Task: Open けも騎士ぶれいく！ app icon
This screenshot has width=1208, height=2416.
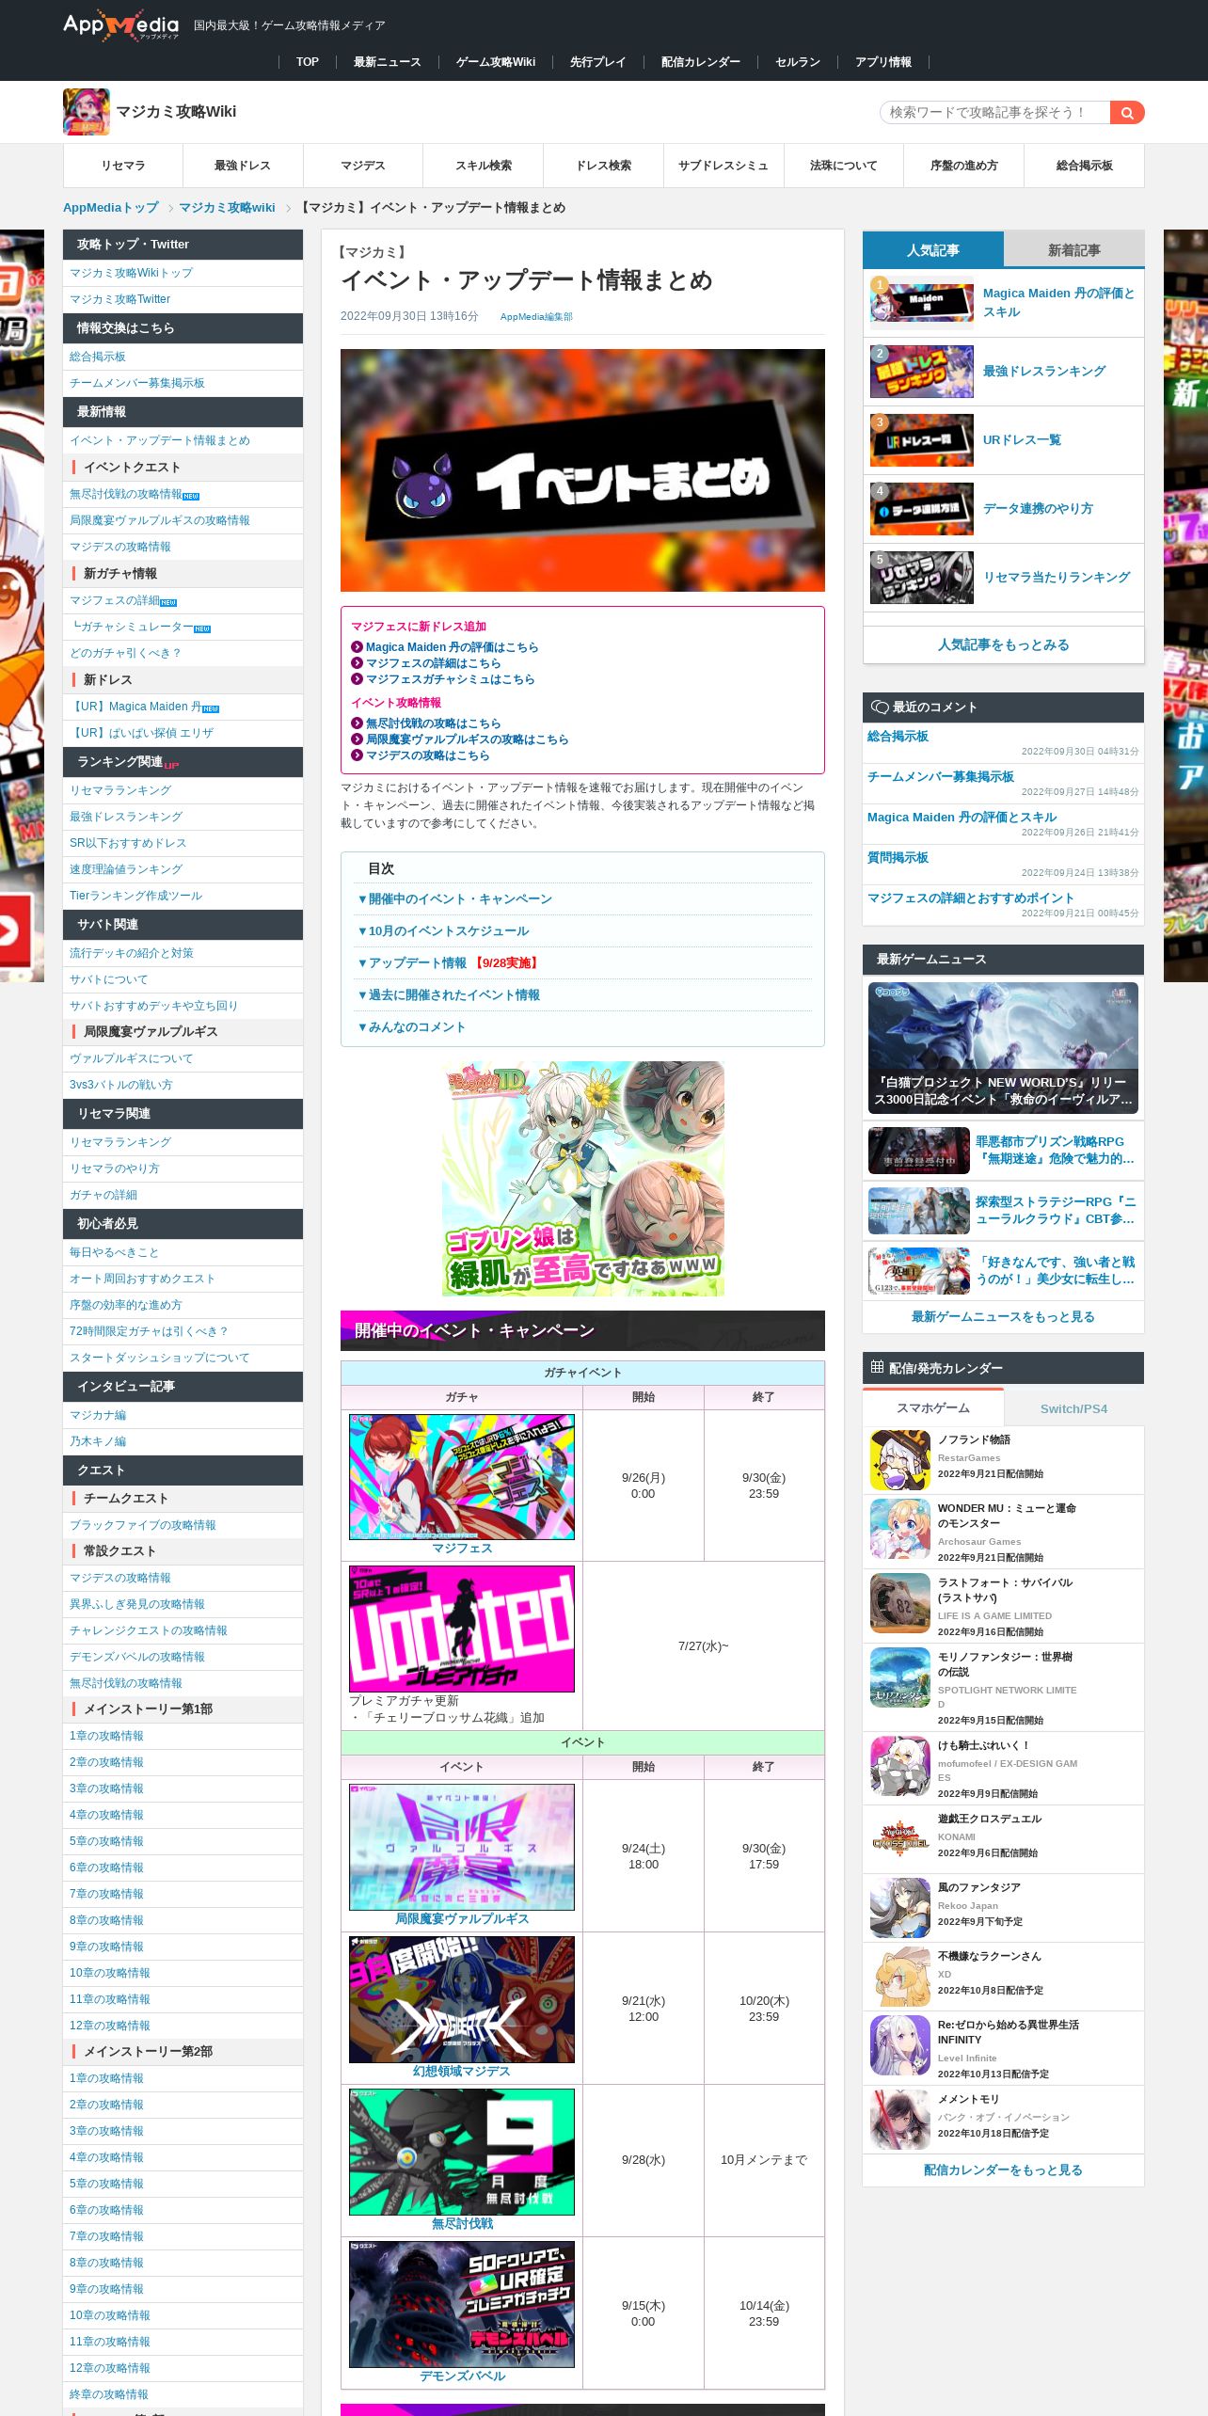Action: (900, 1766)
